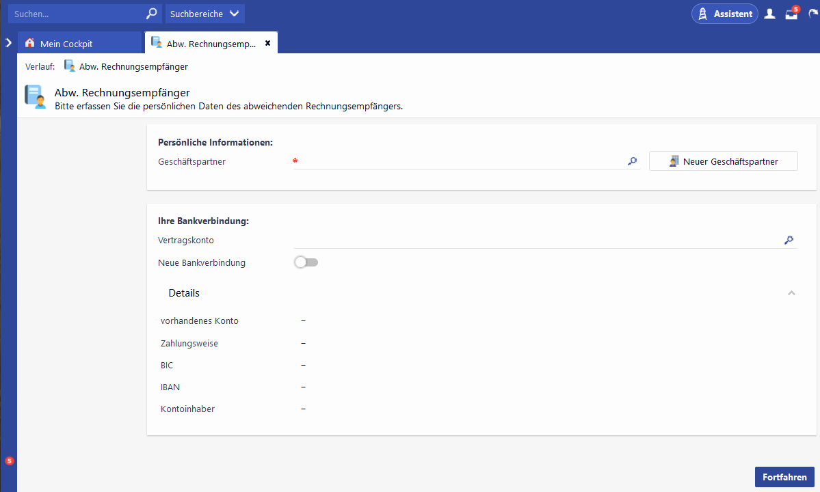Open the Suchbereiche dropdown
820x492 pixels.
point(204,14)
